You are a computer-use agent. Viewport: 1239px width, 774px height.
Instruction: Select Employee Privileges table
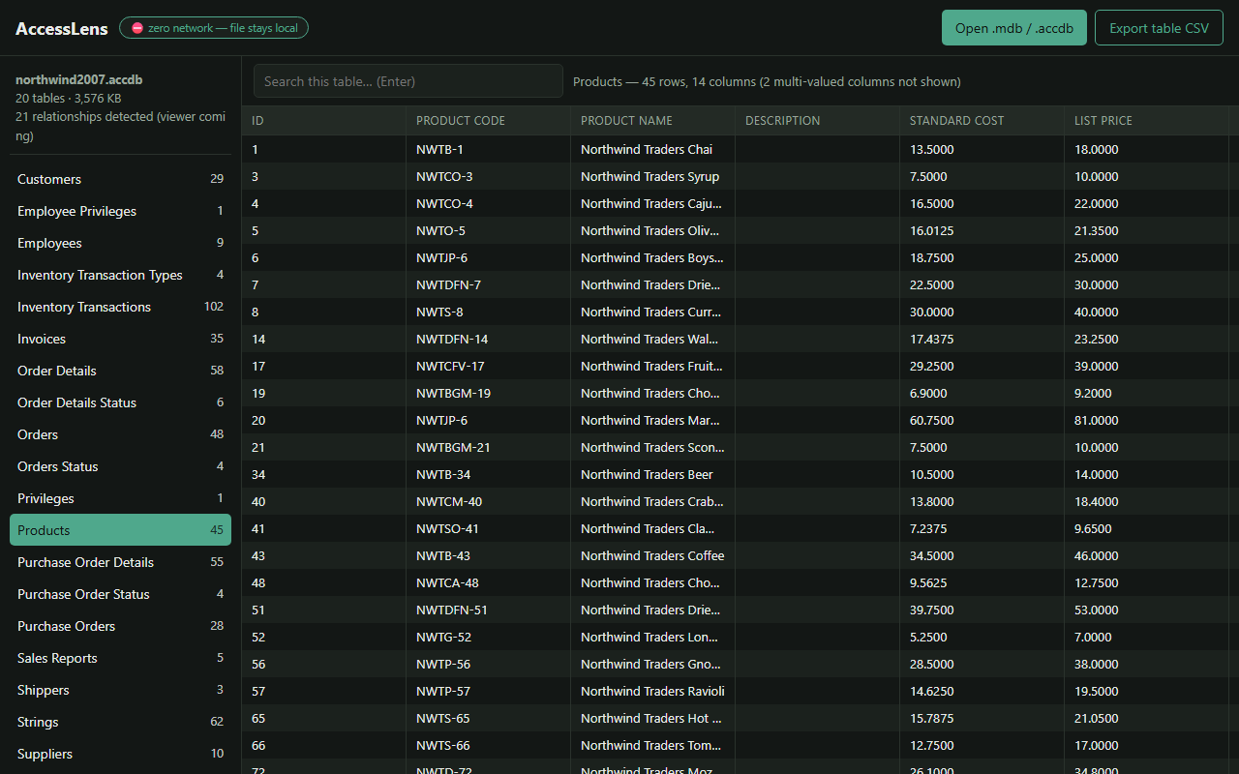[x=120, y=211]
